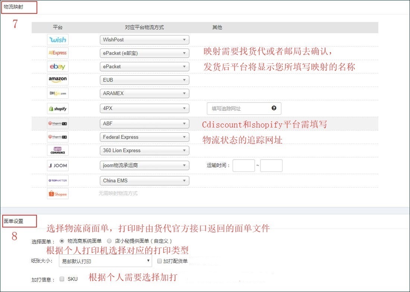The height and width of the screenshot is (292, 410).
Task: Select the 店小秘提供面单（自定义） radio button
Action: pyautogui.click(x=109, y=241)
